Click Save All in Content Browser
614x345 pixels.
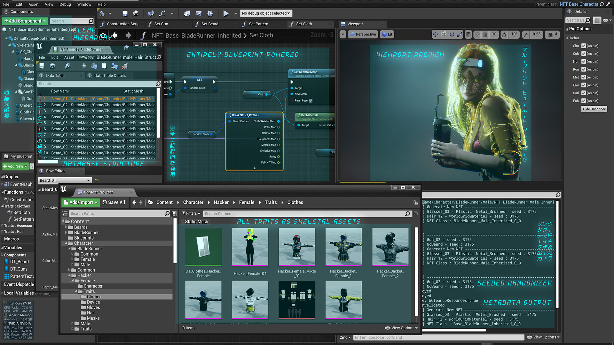point(114,203)
